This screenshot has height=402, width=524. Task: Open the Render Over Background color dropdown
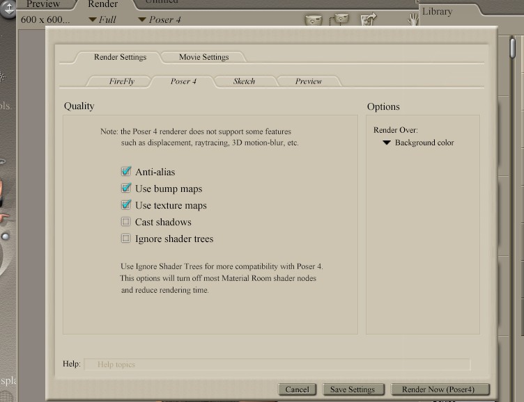(x=418, y=143)
